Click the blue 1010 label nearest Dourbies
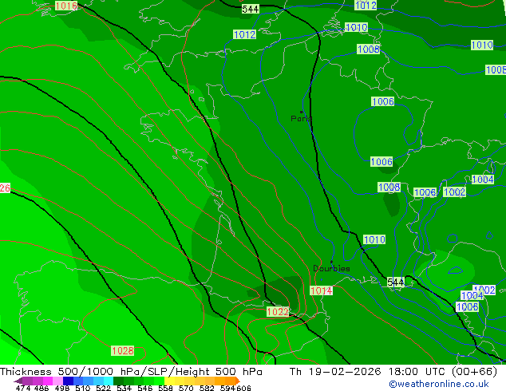 374,239
